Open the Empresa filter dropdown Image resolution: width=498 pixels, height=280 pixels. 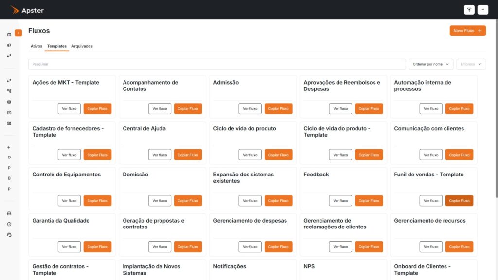pos(471,64)
